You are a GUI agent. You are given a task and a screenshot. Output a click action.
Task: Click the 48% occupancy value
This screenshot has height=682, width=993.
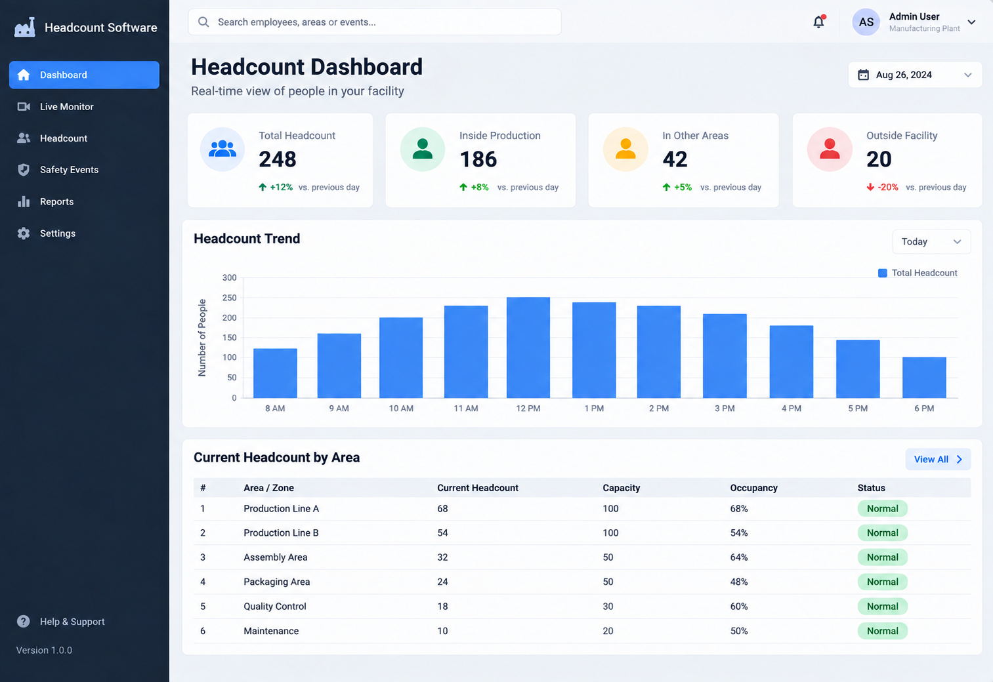click(739, 582)
